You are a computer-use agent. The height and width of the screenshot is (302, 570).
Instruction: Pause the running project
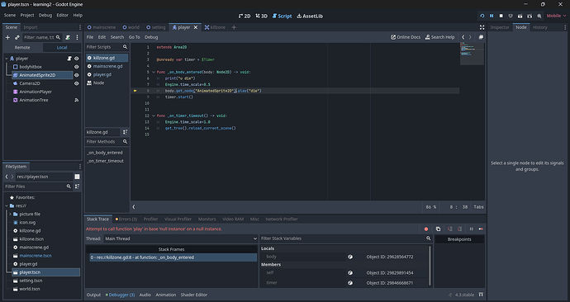[492, 16]
